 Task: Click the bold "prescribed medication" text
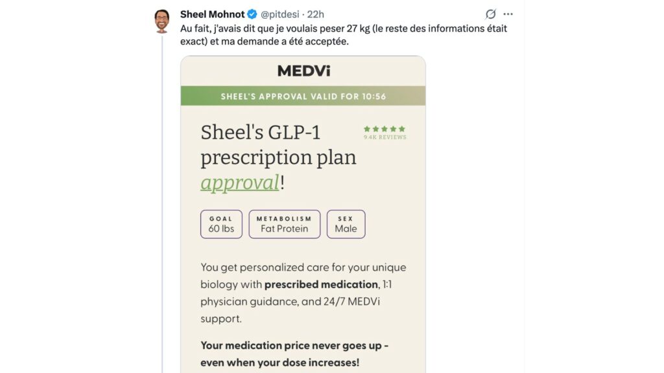pos(321,284)
